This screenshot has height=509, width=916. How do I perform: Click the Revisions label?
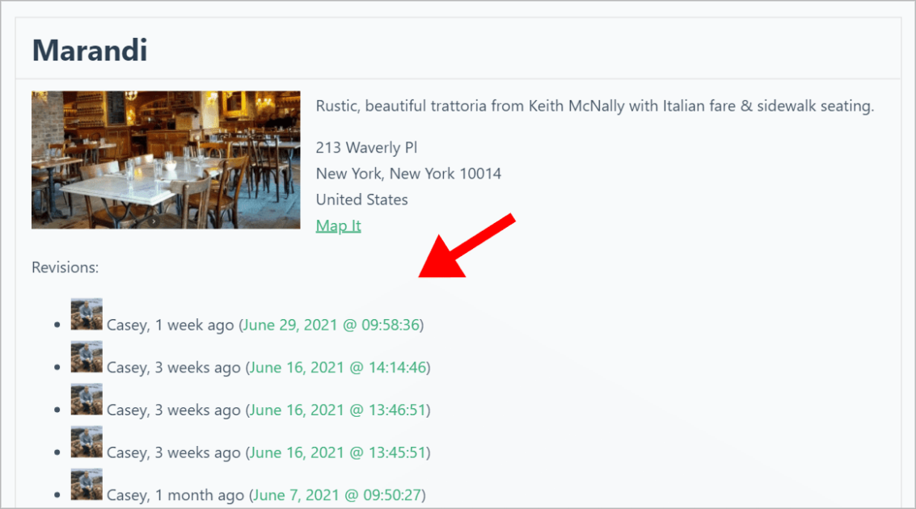(65, 267)
